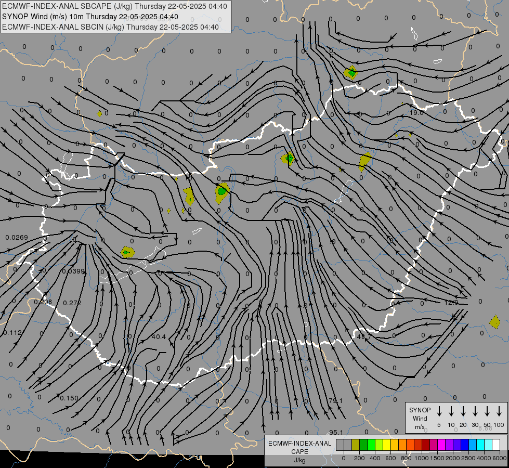Click the SBCIN header line
Image resolution: width=509 pixels, height=468 pixels.
tap(110, 27)
